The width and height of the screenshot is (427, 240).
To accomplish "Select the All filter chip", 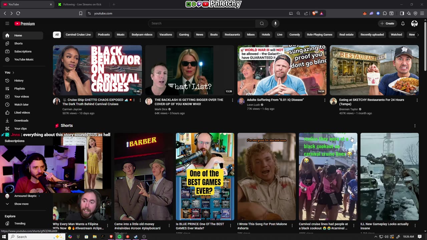I will (57, 35).
